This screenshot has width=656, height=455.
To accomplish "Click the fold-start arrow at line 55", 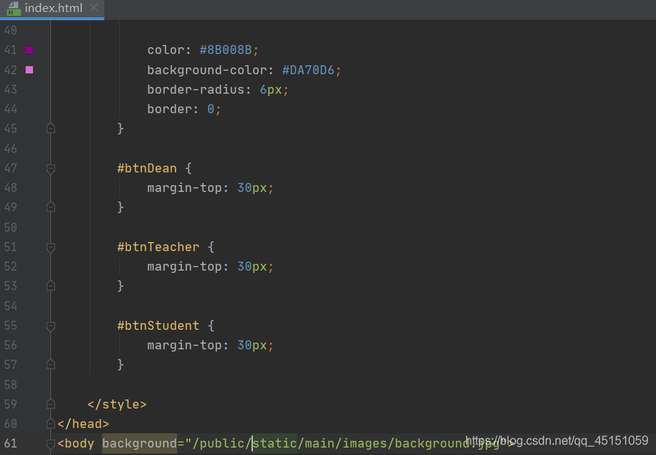I will (x=50, y=325).
